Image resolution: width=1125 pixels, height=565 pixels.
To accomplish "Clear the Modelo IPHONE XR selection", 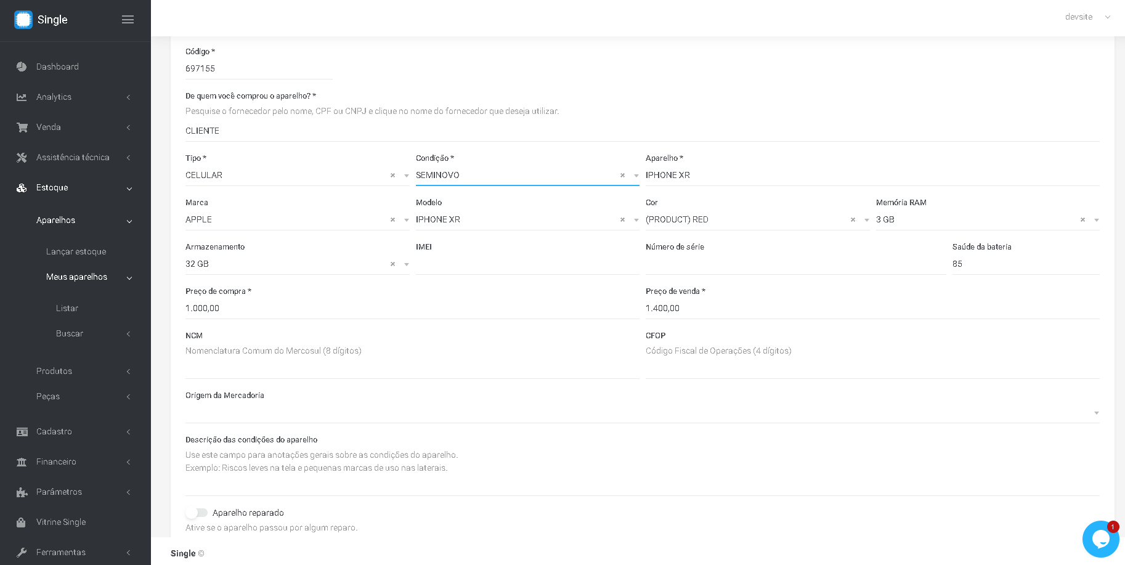I will [x=622, y=220].
